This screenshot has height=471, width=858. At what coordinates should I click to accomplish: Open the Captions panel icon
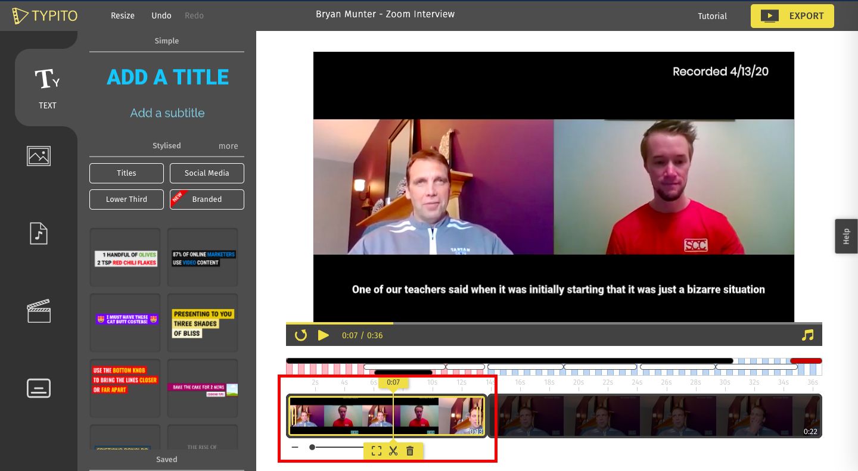pos(39,388)
